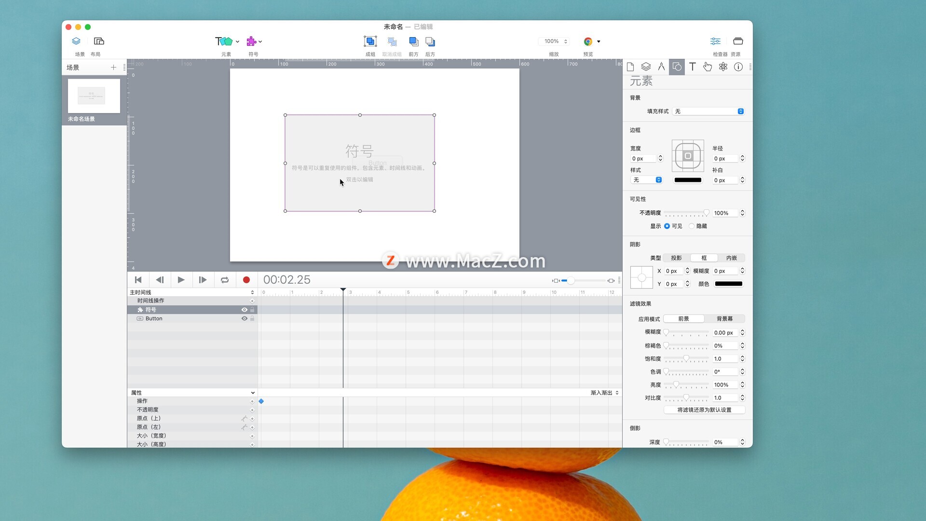The image size is (926, 521).
Task: Click the Layouts toolbar icon
Action: click(99, 41)
